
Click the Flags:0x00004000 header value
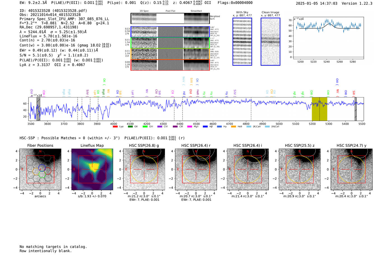pyautogui.click(x=235, y=3)
